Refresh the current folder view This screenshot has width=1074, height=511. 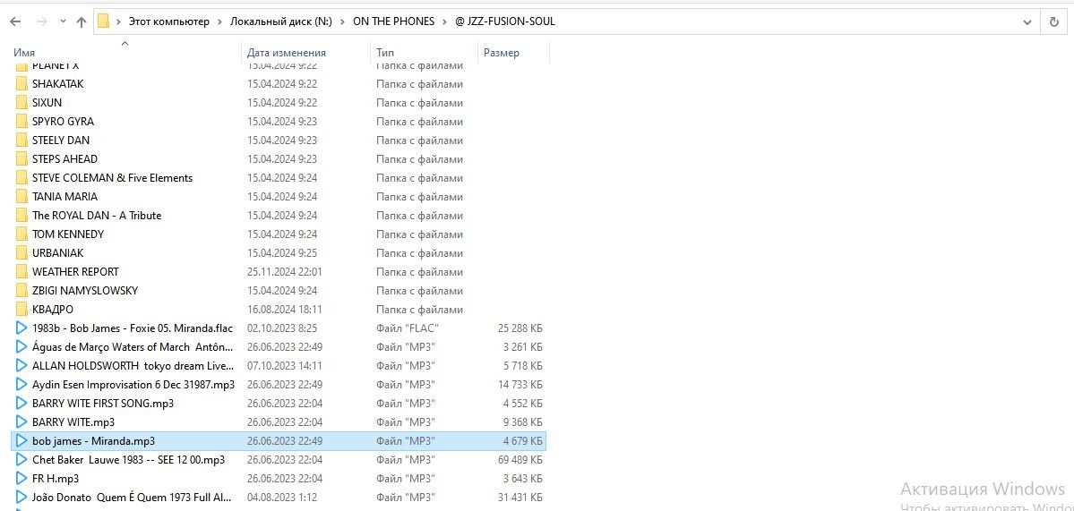1054,21
